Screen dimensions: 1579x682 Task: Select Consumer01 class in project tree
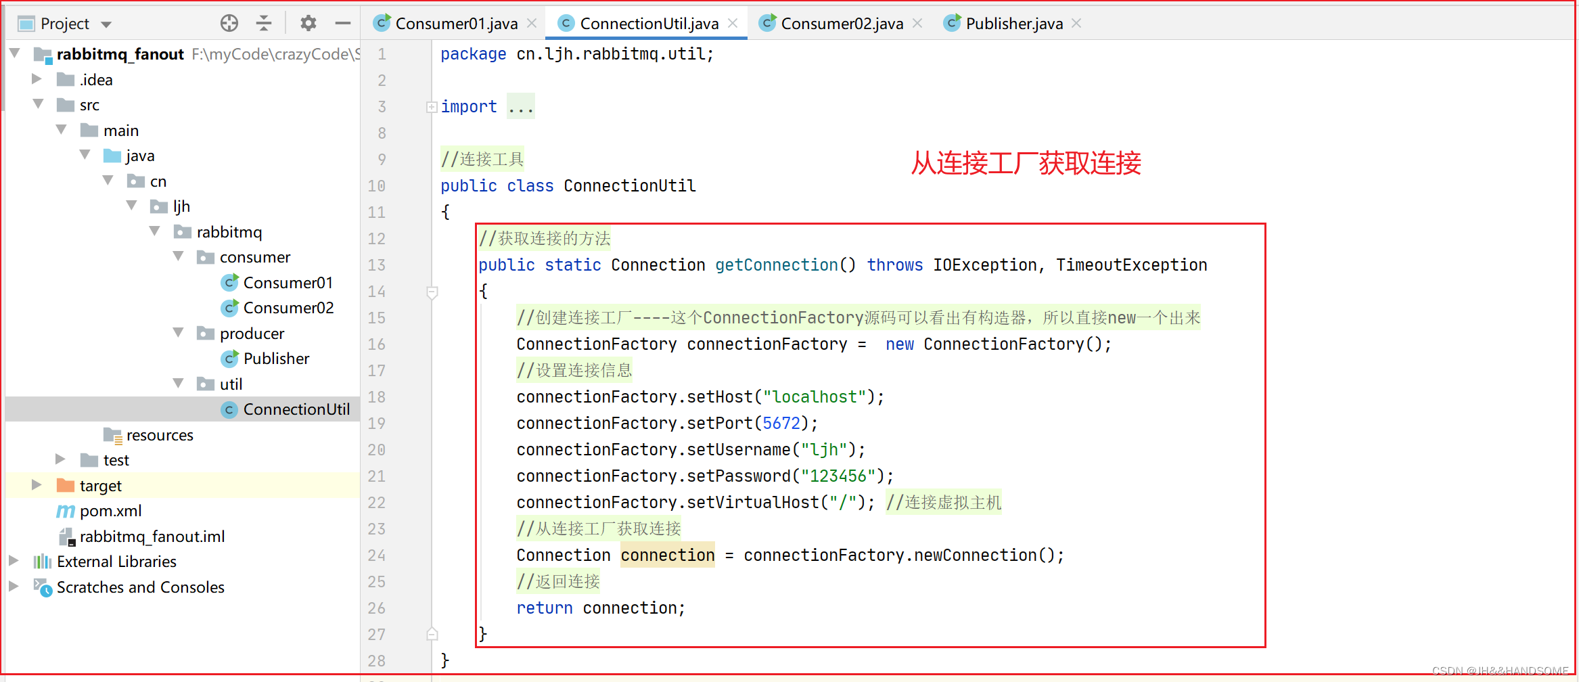pyautogui.click(x=288, y=282)
